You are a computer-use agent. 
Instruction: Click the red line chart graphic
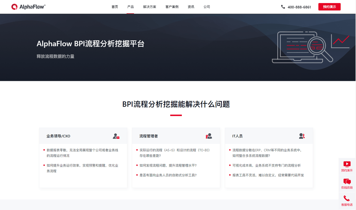click(341, 41)
